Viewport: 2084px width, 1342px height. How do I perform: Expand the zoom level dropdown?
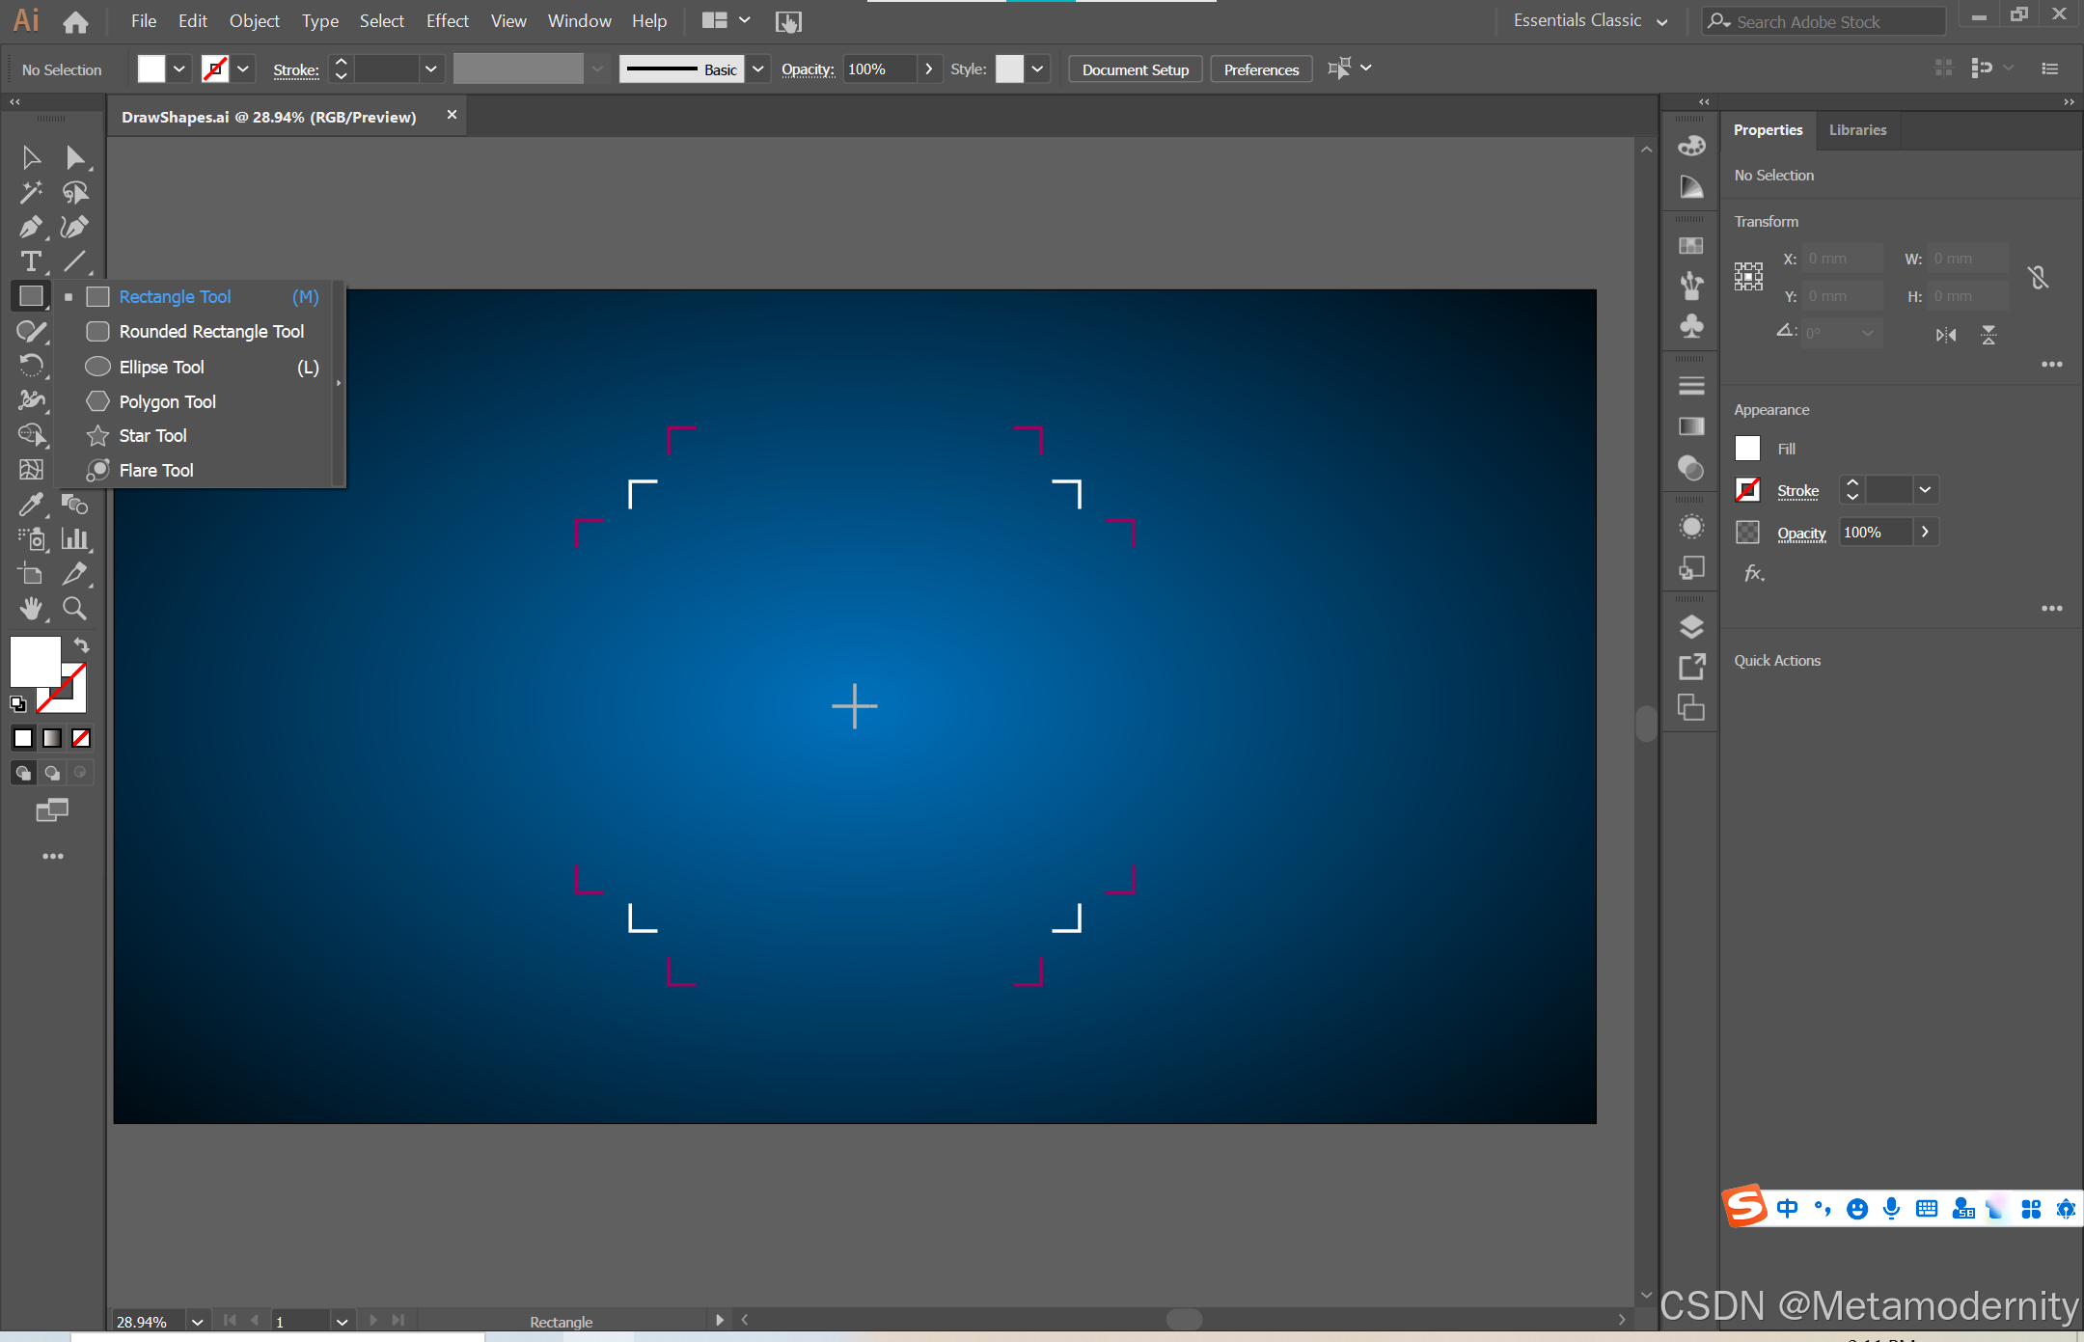point(197,1322)
